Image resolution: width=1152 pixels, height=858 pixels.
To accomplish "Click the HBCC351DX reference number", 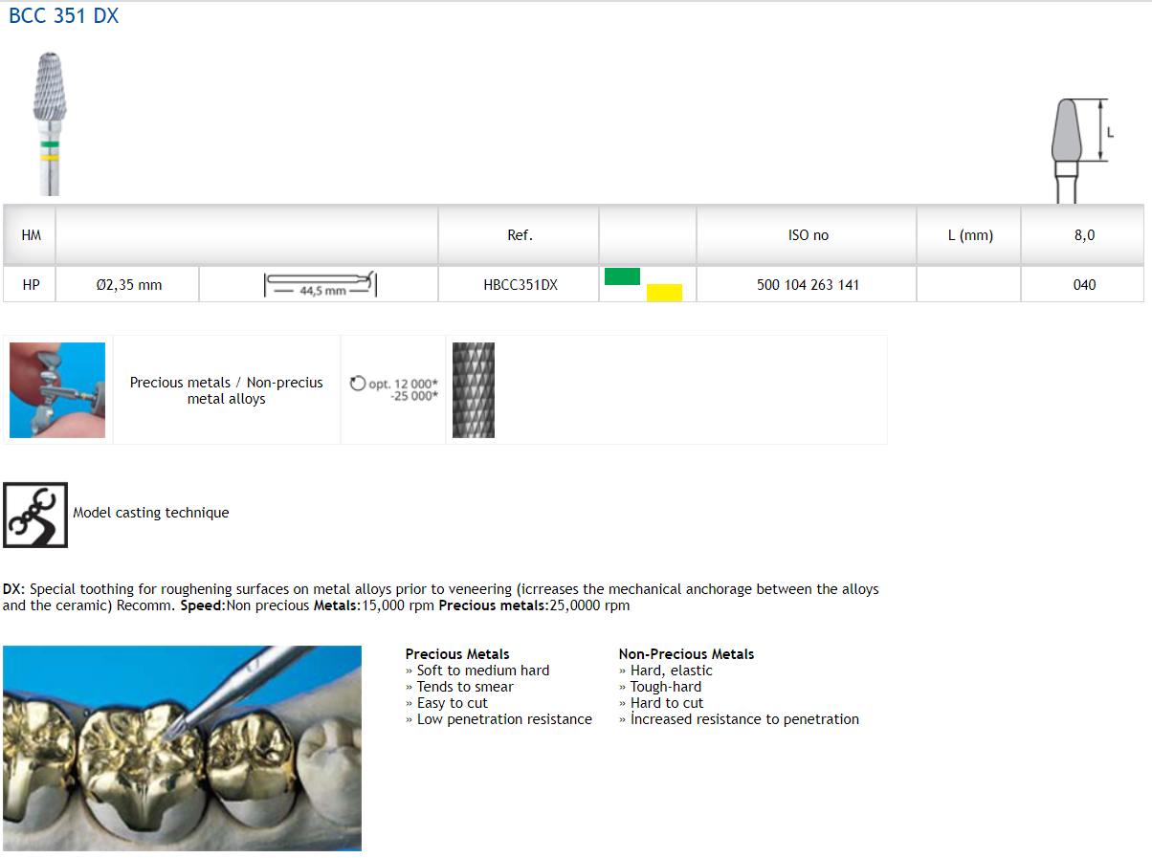I will (x=520, y=285).
